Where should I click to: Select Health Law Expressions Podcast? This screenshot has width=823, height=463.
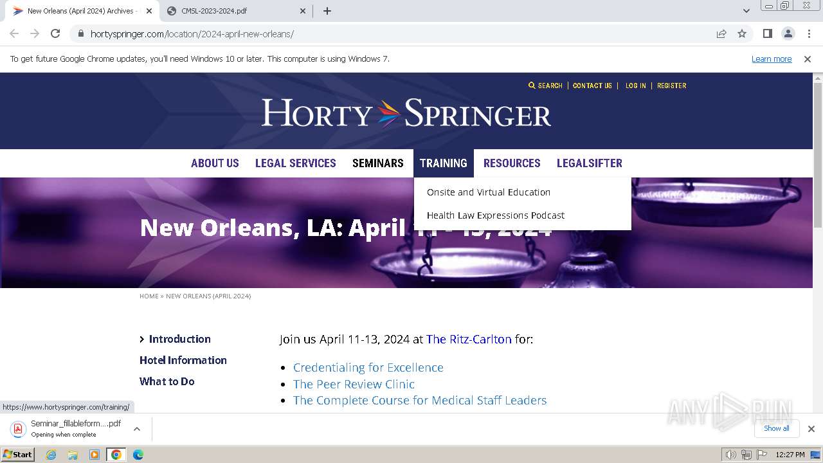coord(496,215)
